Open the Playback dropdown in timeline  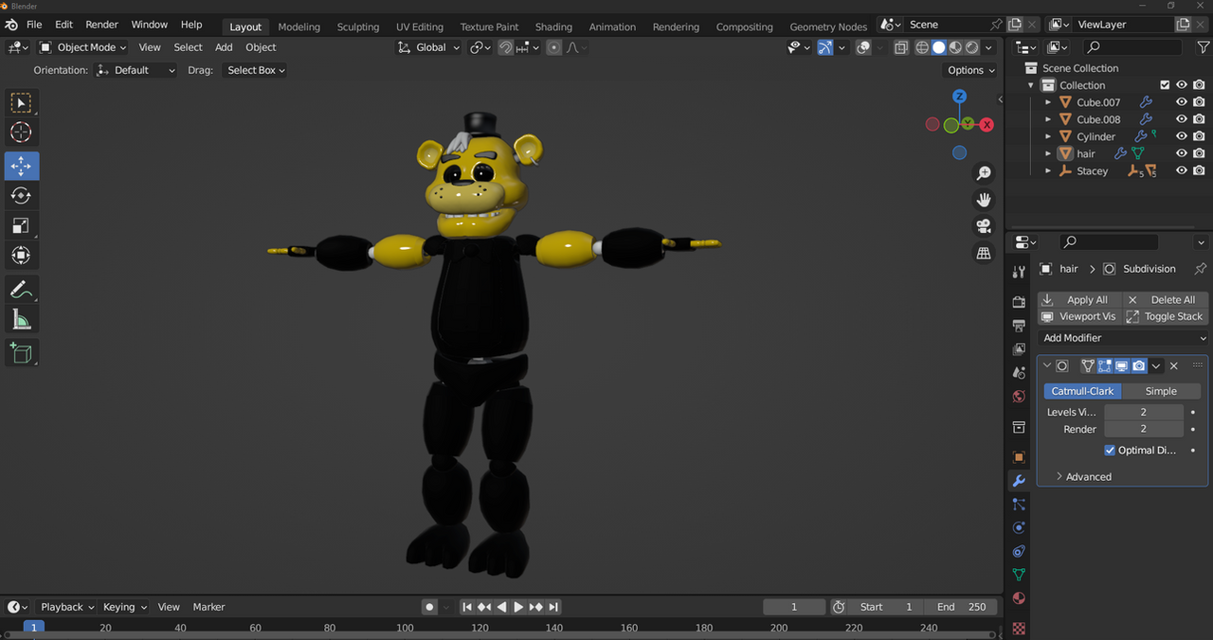pos(67,607)
